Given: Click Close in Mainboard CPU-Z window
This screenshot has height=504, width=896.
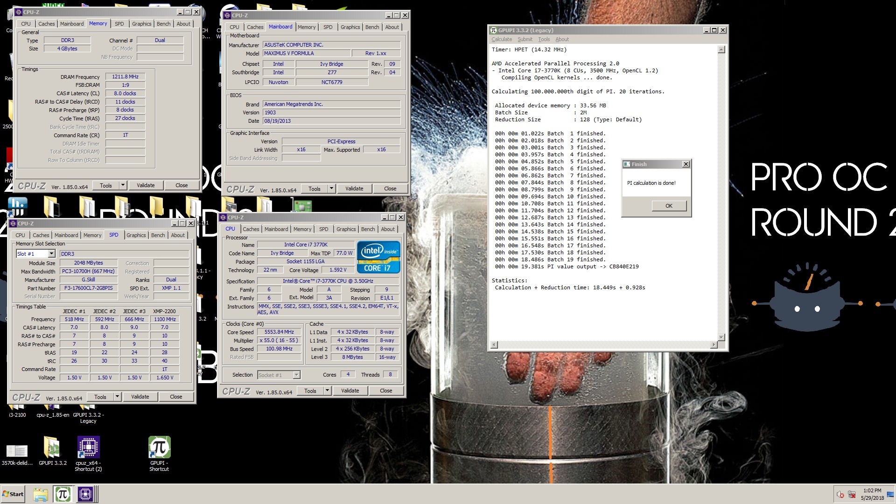Looking at the screenshot, I should click(x=390, y=189).
